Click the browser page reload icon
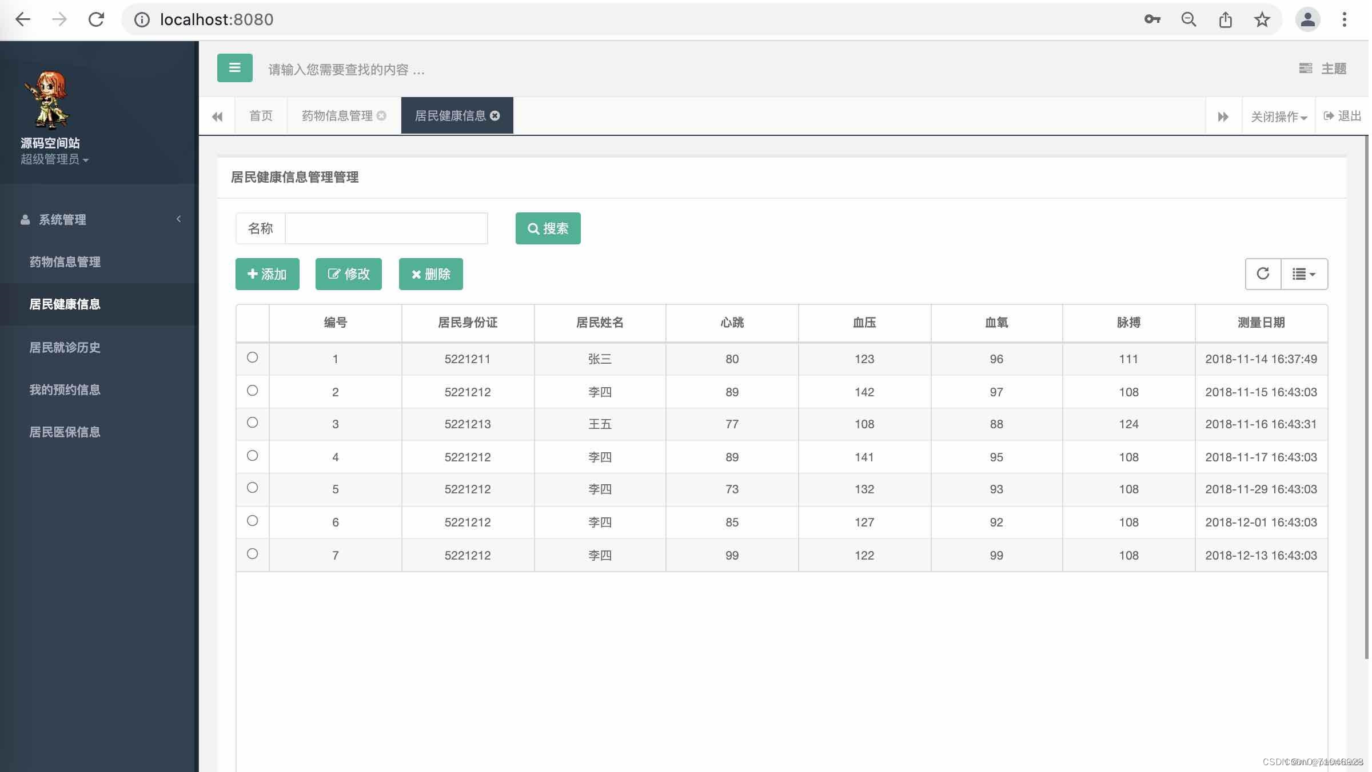This screenshot has width=1372, height=772. pyautogui.click(x=95, y=19)
